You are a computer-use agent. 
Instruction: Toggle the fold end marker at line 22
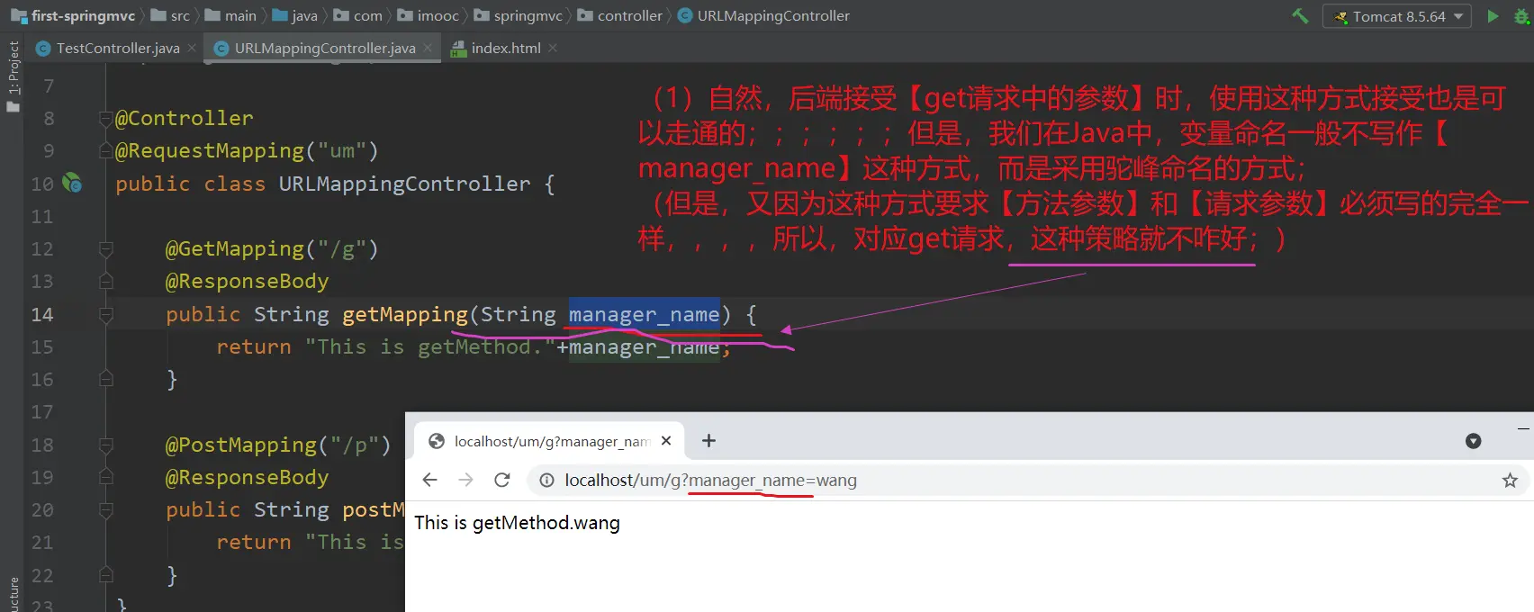click(x=105, y=574)
